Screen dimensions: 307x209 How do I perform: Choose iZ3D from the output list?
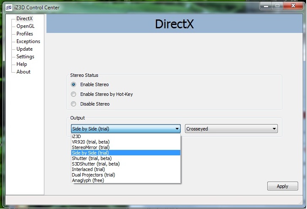126,136
